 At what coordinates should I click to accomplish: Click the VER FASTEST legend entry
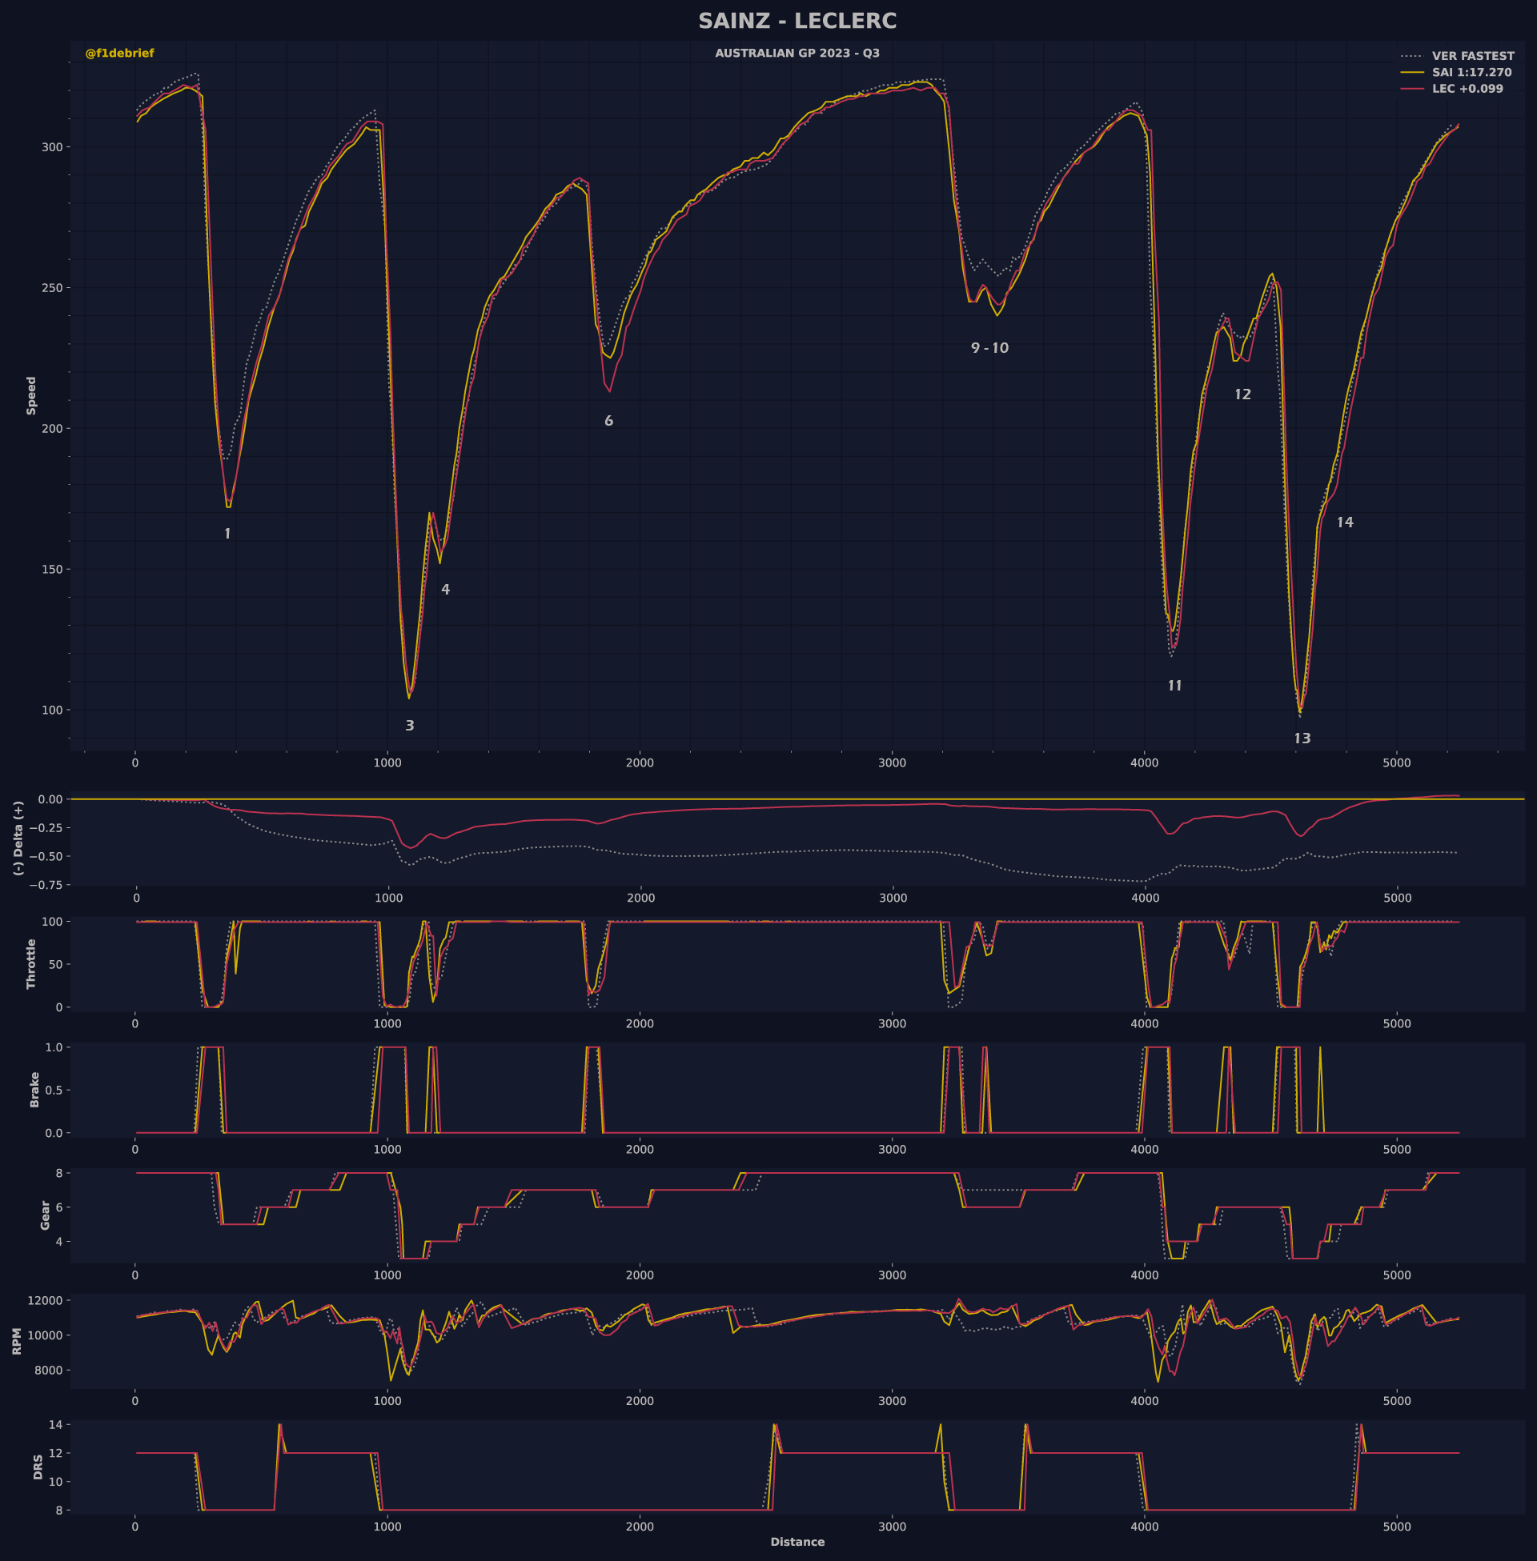point(1472,57)
